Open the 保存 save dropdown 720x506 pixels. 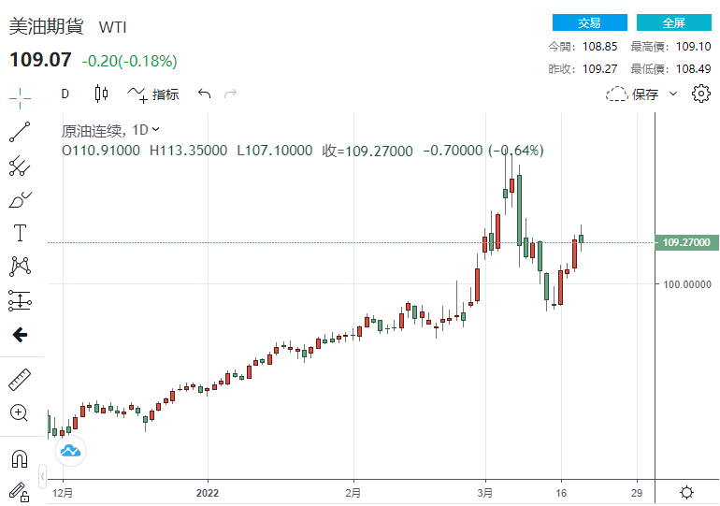tap(673, 94)
